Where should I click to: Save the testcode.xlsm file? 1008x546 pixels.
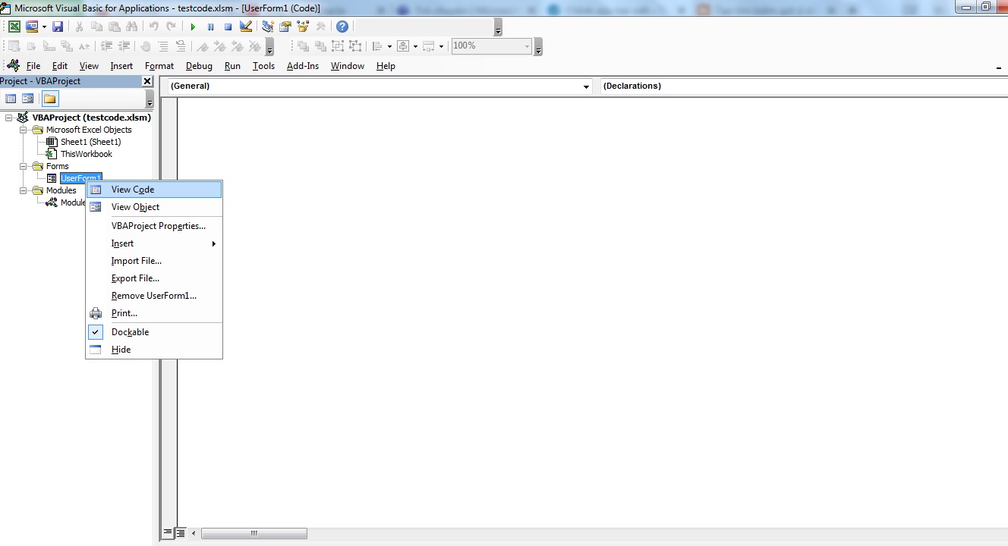(57, 27)
